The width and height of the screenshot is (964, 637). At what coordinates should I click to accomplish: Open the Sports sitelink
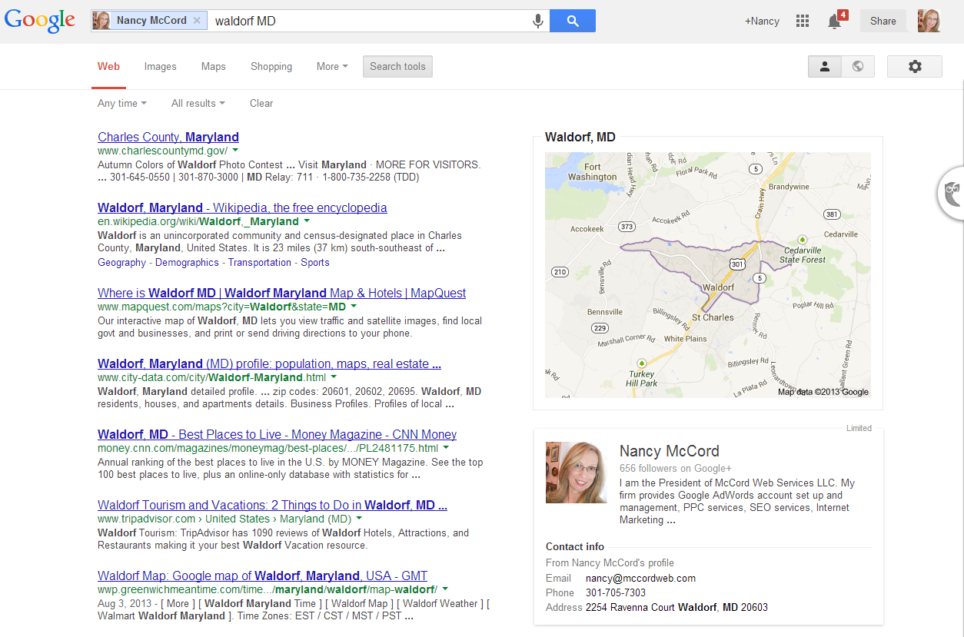(x=315, y=262)
